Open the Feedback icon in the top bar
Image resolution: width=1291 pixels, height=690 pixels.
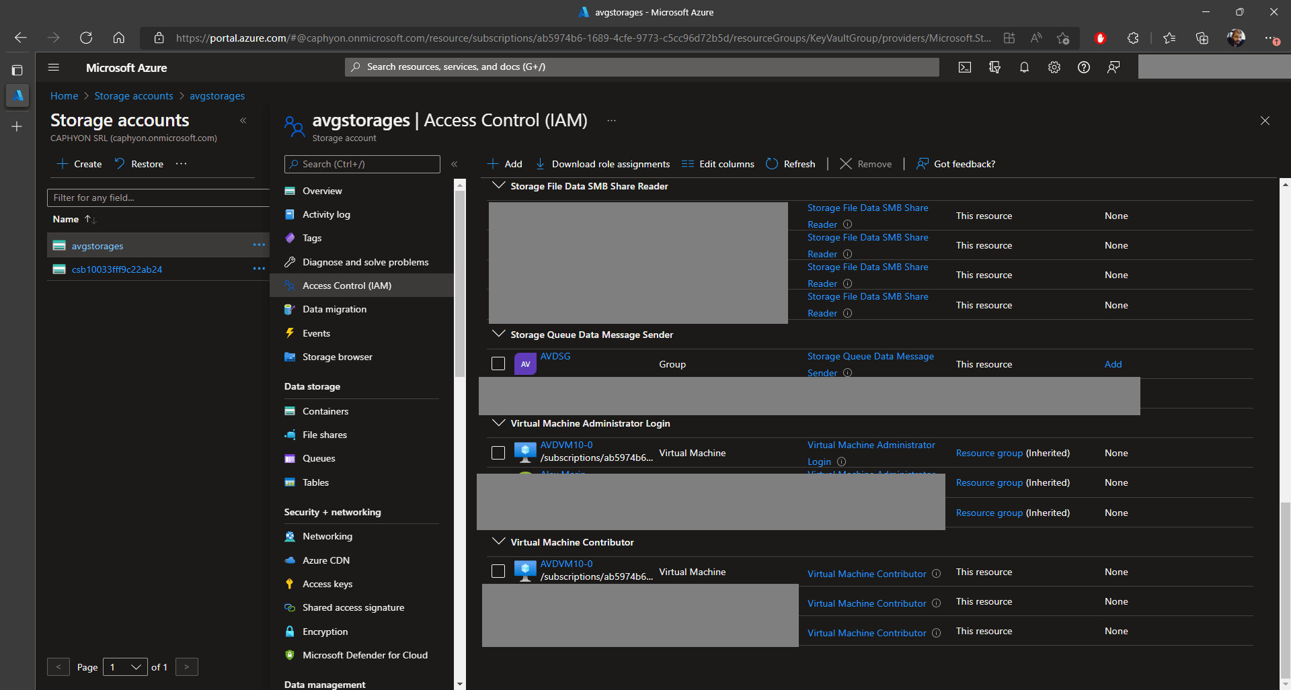pyautogui.click(x=1113, y=67)
